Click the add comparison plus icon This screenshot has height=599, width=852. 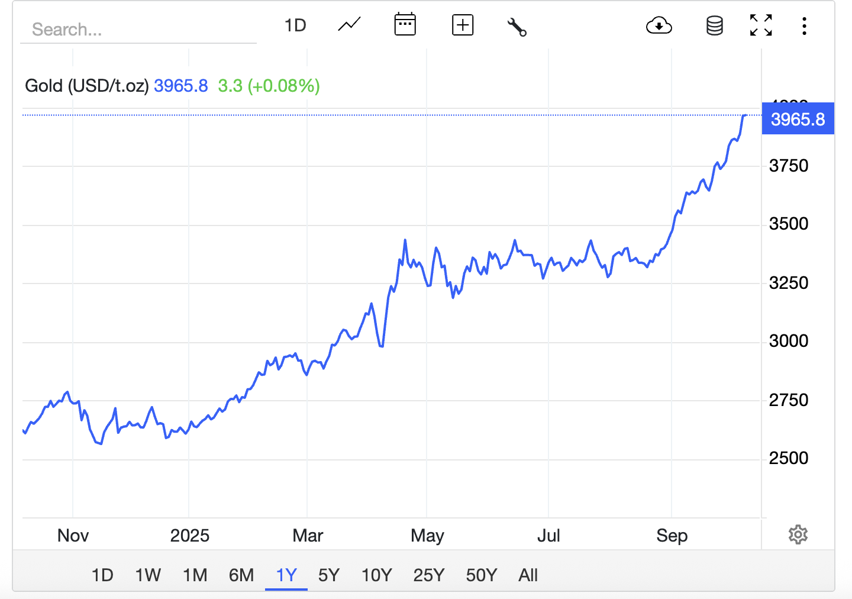[462, 25]
